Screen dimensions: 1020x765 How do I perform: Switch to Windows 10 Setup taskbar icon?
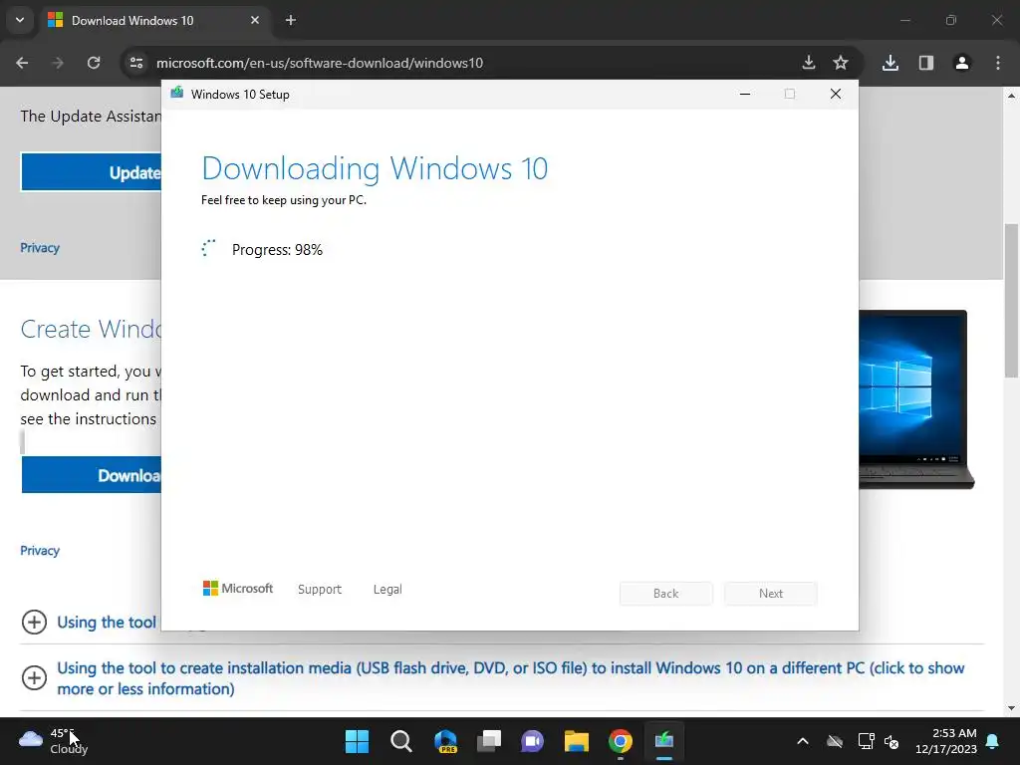pos(664,741)
